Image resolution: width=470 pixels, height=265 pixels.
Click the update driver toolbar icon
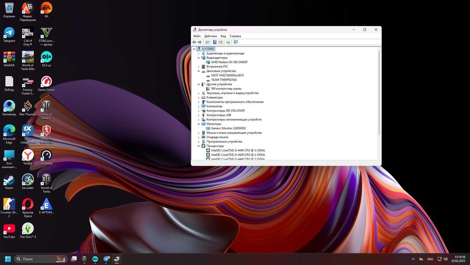pos(228,42)
